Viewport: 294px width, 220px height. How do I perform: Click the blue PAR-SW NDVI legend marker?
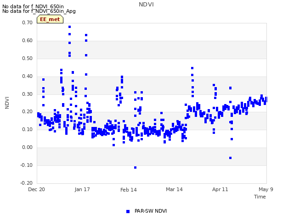(x=128, y=211)
